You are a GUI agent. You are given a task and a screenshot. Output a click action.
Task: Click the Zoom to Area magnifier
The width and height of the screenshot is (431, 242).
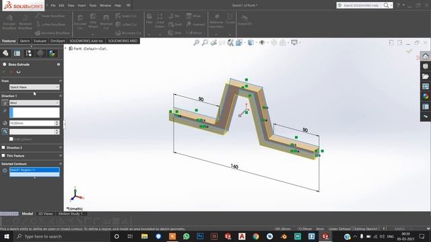tap(205, 42)
